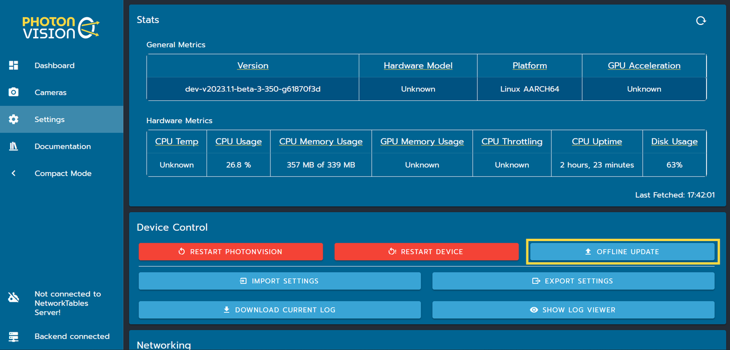Screen dimensions: 730x350
Task: Refresh stats with the circular arrow icon
Action: pyautogui.click(x=701, y=21)
